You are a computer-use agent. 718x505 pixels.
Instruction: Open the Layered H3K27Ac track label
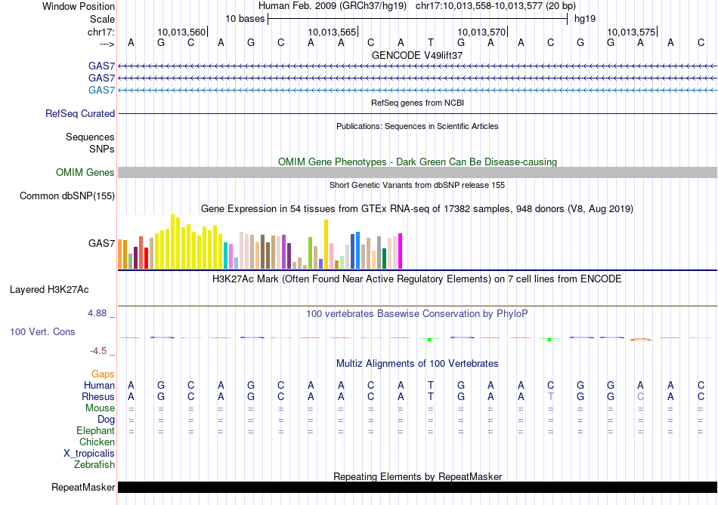49,290
